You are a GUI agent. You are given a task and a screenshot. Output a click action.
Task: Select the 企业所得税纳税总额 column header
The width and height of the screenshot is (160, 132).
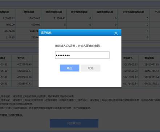(x=134, y=12)
